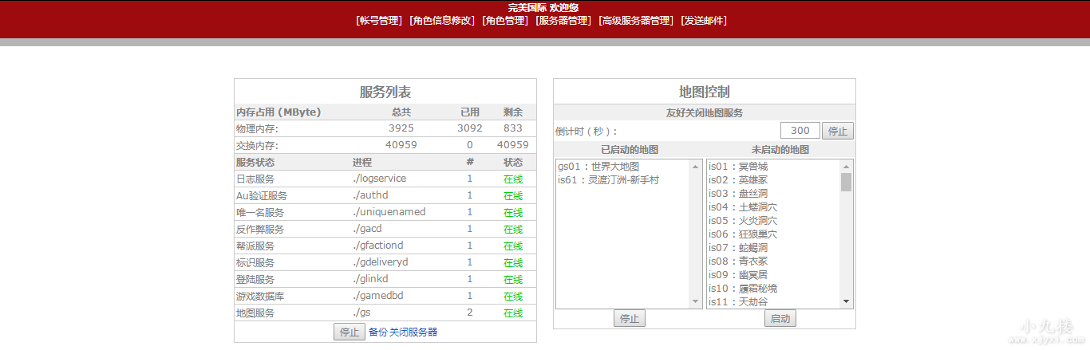The height and width of the screenshot is (350, 1090).
Task: Click 启动 button to start selected map
Action: point(780,319)
